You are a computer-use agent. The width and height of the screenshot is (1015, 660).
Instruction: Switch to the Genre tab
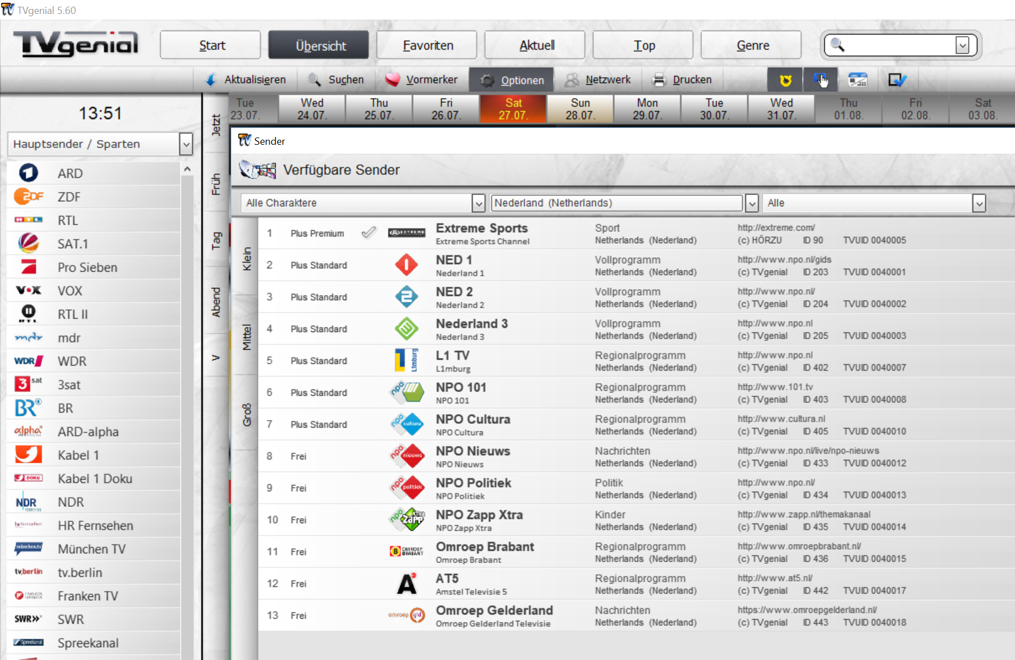pos(751,45)
